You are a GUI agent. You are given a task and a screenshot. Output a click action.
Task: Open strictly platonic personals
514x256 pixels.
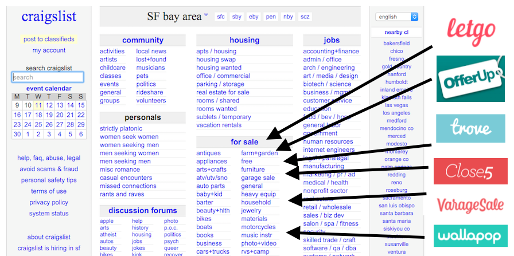click(x=121, y=129)
